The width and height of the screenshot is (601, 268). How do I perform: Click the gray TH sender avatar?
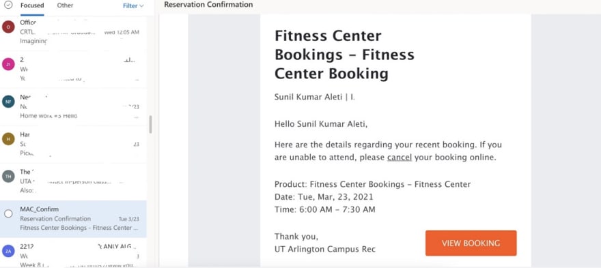click(x=8, y=176)
